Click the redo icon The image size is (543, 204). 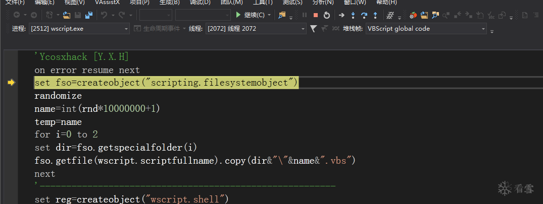[x=122, y=15]
